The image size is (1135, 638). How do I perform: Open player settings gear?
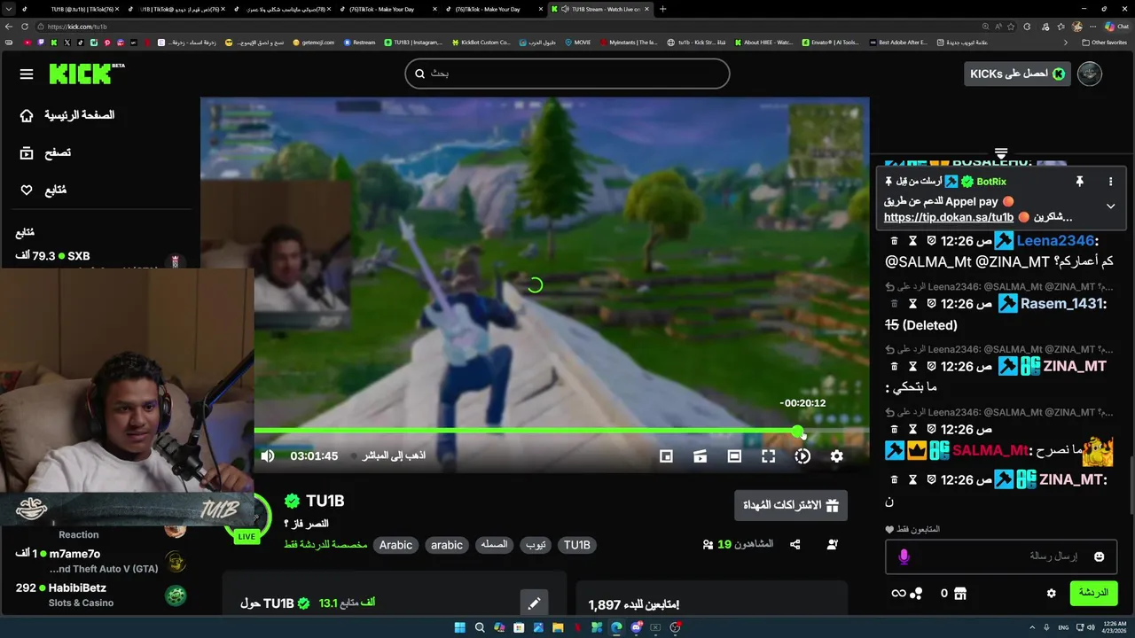click(x=837, y=455)
